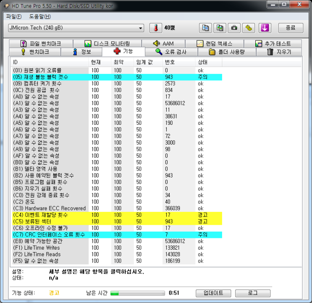The image size is (312, 303).
Task: Select row (01) 원본 읽기 오류률
Action: (117, 71)
